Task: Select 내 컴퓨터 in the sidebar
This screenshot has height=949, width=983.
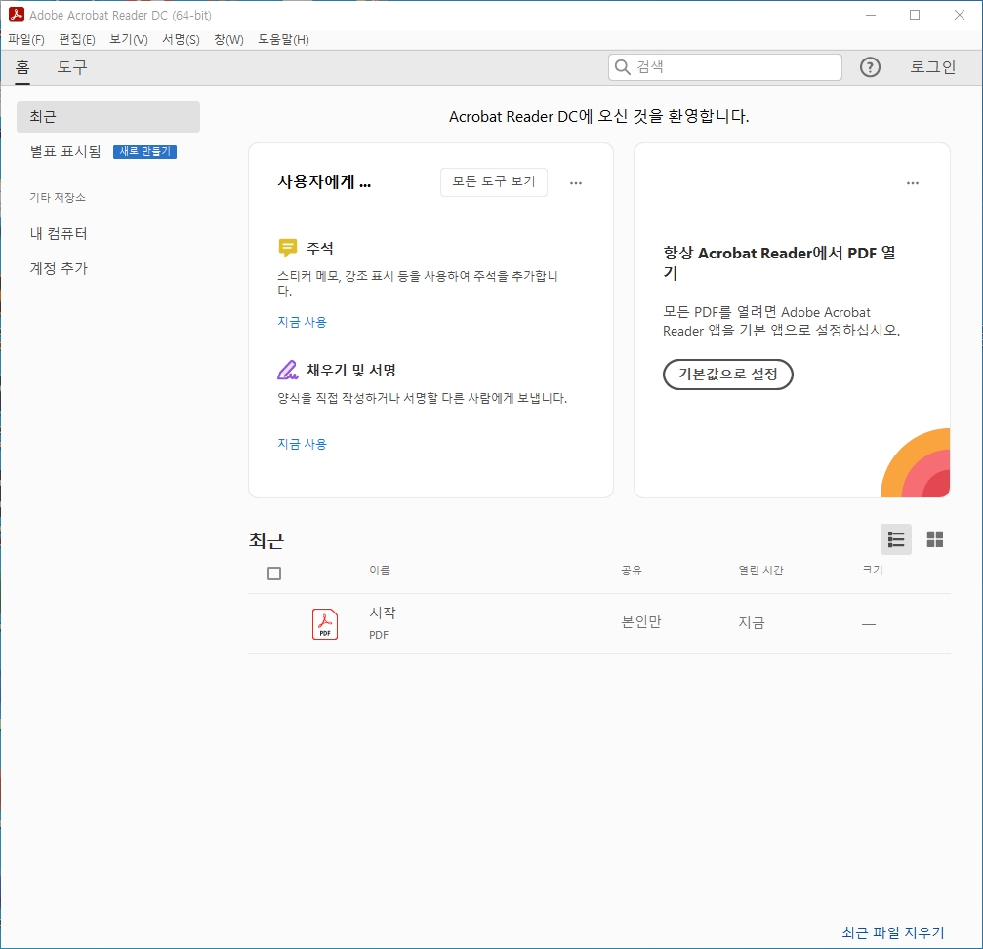Action: point(59,234)
